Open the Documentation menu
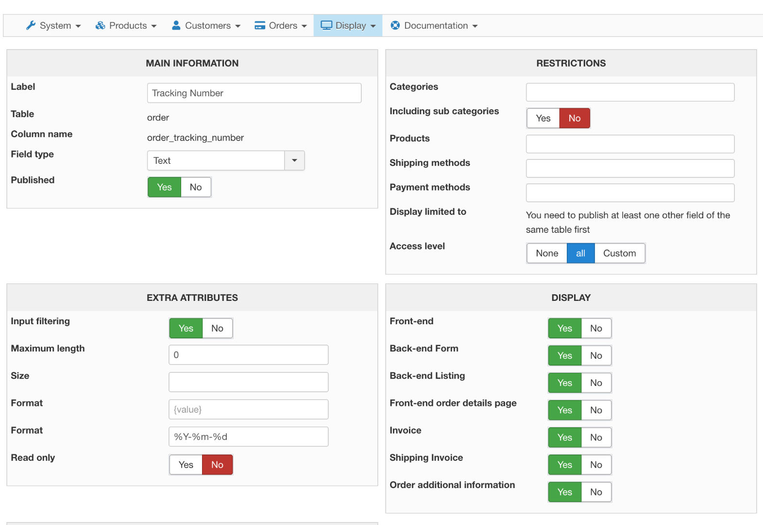763x525 pixels. pos(436,25)
